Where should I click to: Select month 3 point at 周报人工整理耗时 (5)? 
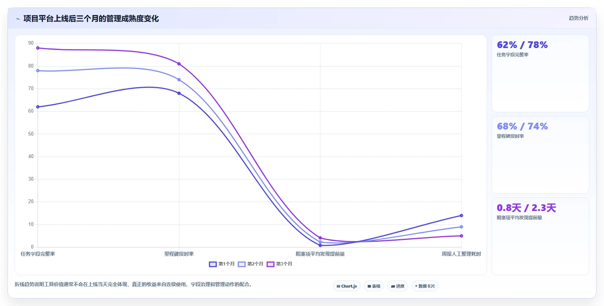461,236
